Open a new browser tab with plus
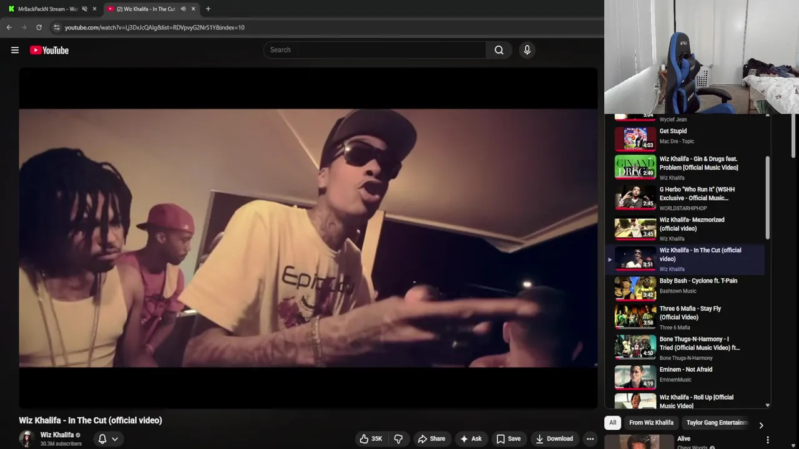The height and width of the screenshot is (449, 799). 208,9
